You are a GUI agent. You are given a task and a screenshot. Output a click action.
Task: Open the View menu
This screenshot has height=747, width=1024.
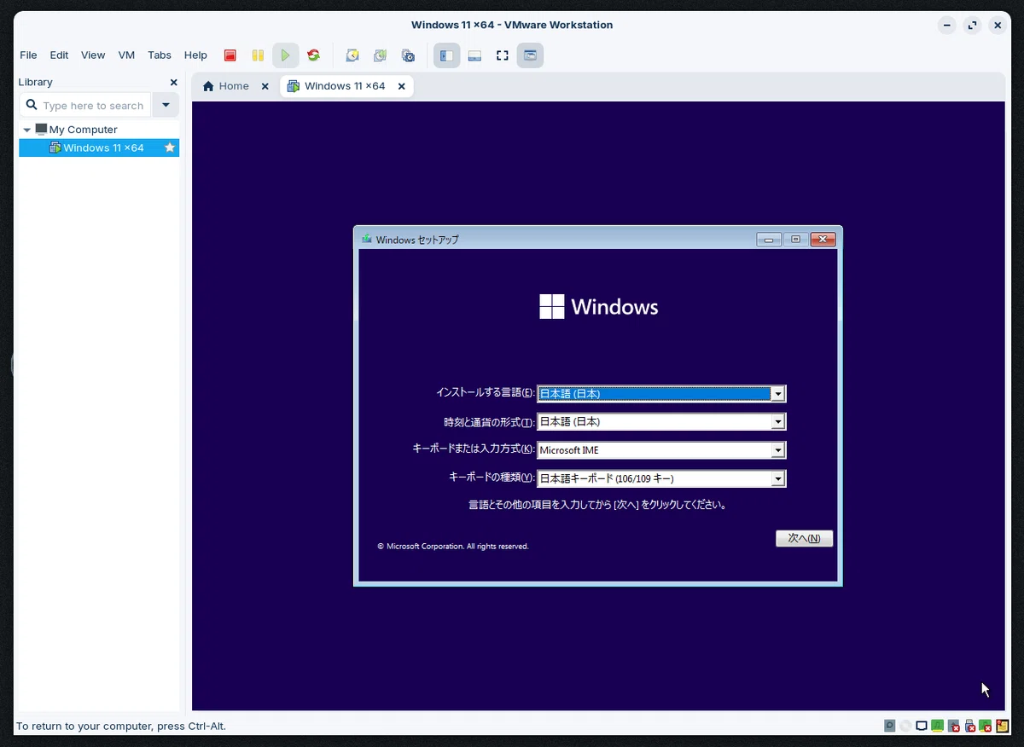pos(93,55)
